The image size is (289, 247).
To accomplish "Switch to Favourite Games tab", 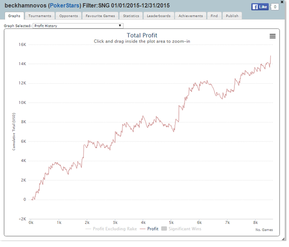I will 100,16.
